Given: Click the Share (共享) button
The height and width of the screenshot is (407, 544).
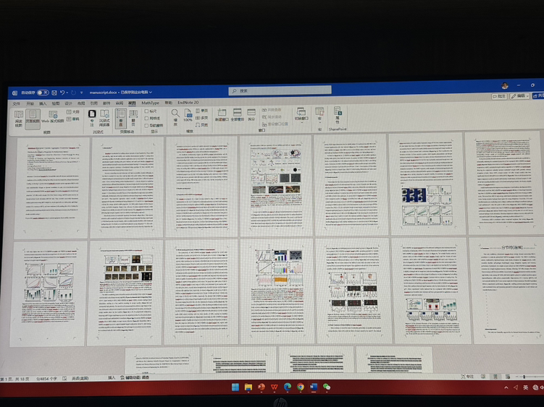Looking at the screenshot, I should [x=538, y=95].
